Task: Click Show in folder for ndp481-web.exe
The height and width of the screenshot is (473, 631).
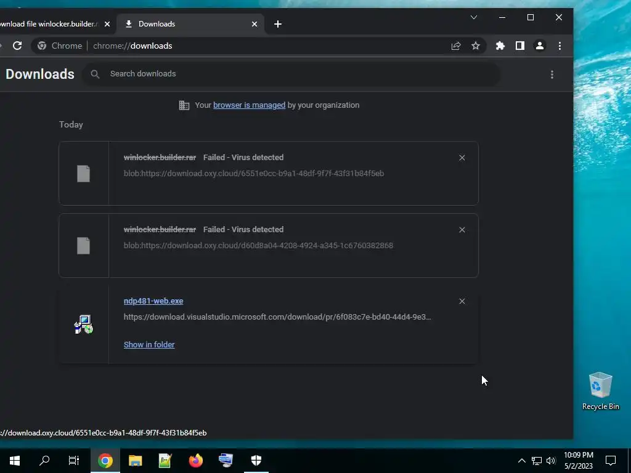Action: click(x=149, y=345)
